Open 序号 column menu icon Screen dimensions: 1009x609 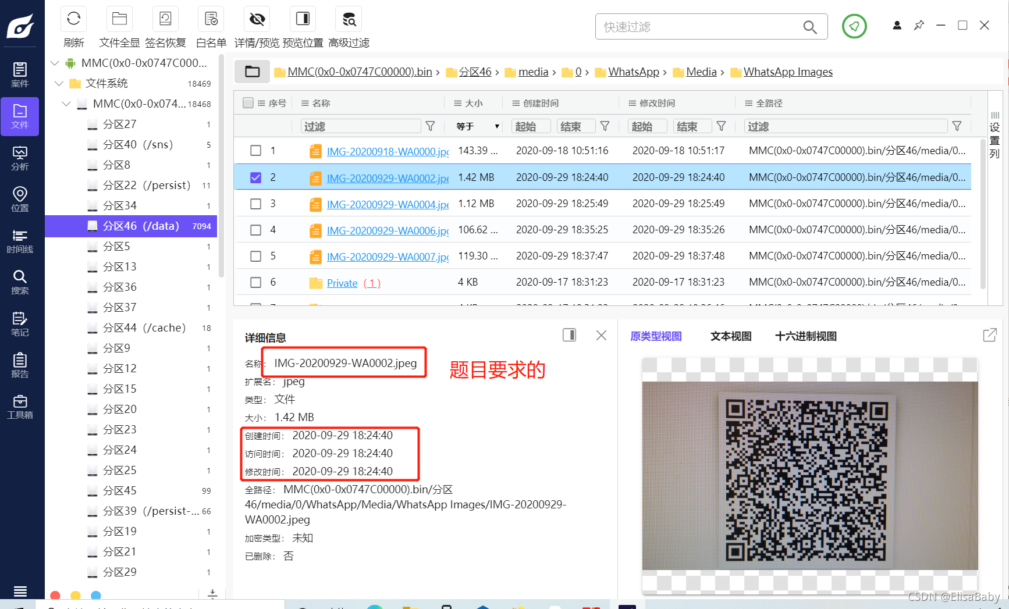pos(261,103)
